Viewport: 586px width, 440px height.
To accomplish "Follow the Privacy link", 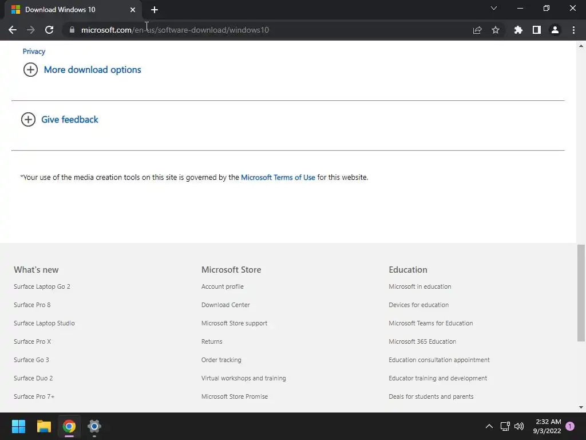I will [x=34, y=52].
